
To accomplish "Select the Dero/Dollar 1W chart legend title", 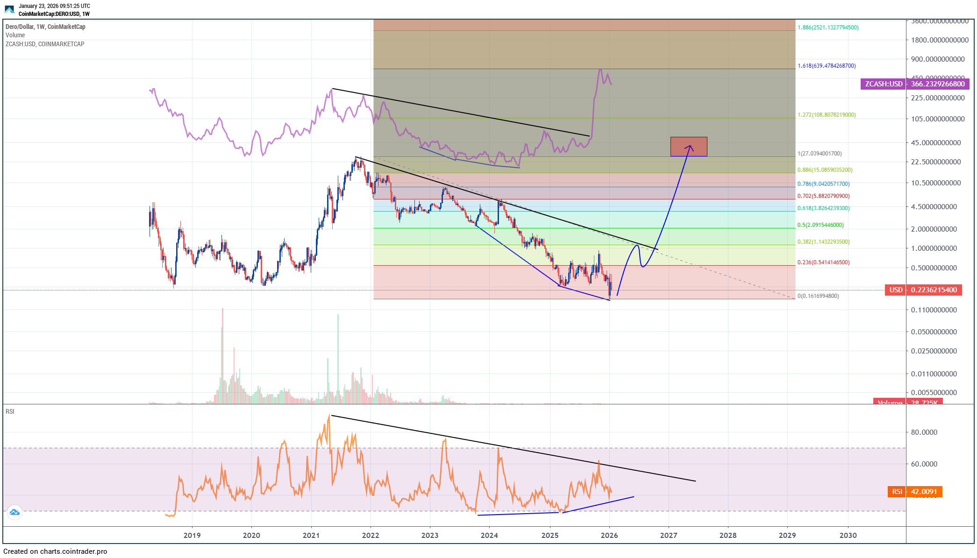I will point(45,27).
